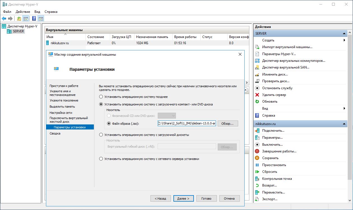
Task: Open the Action menu in menu bar
Action: (x=23, y=12)
